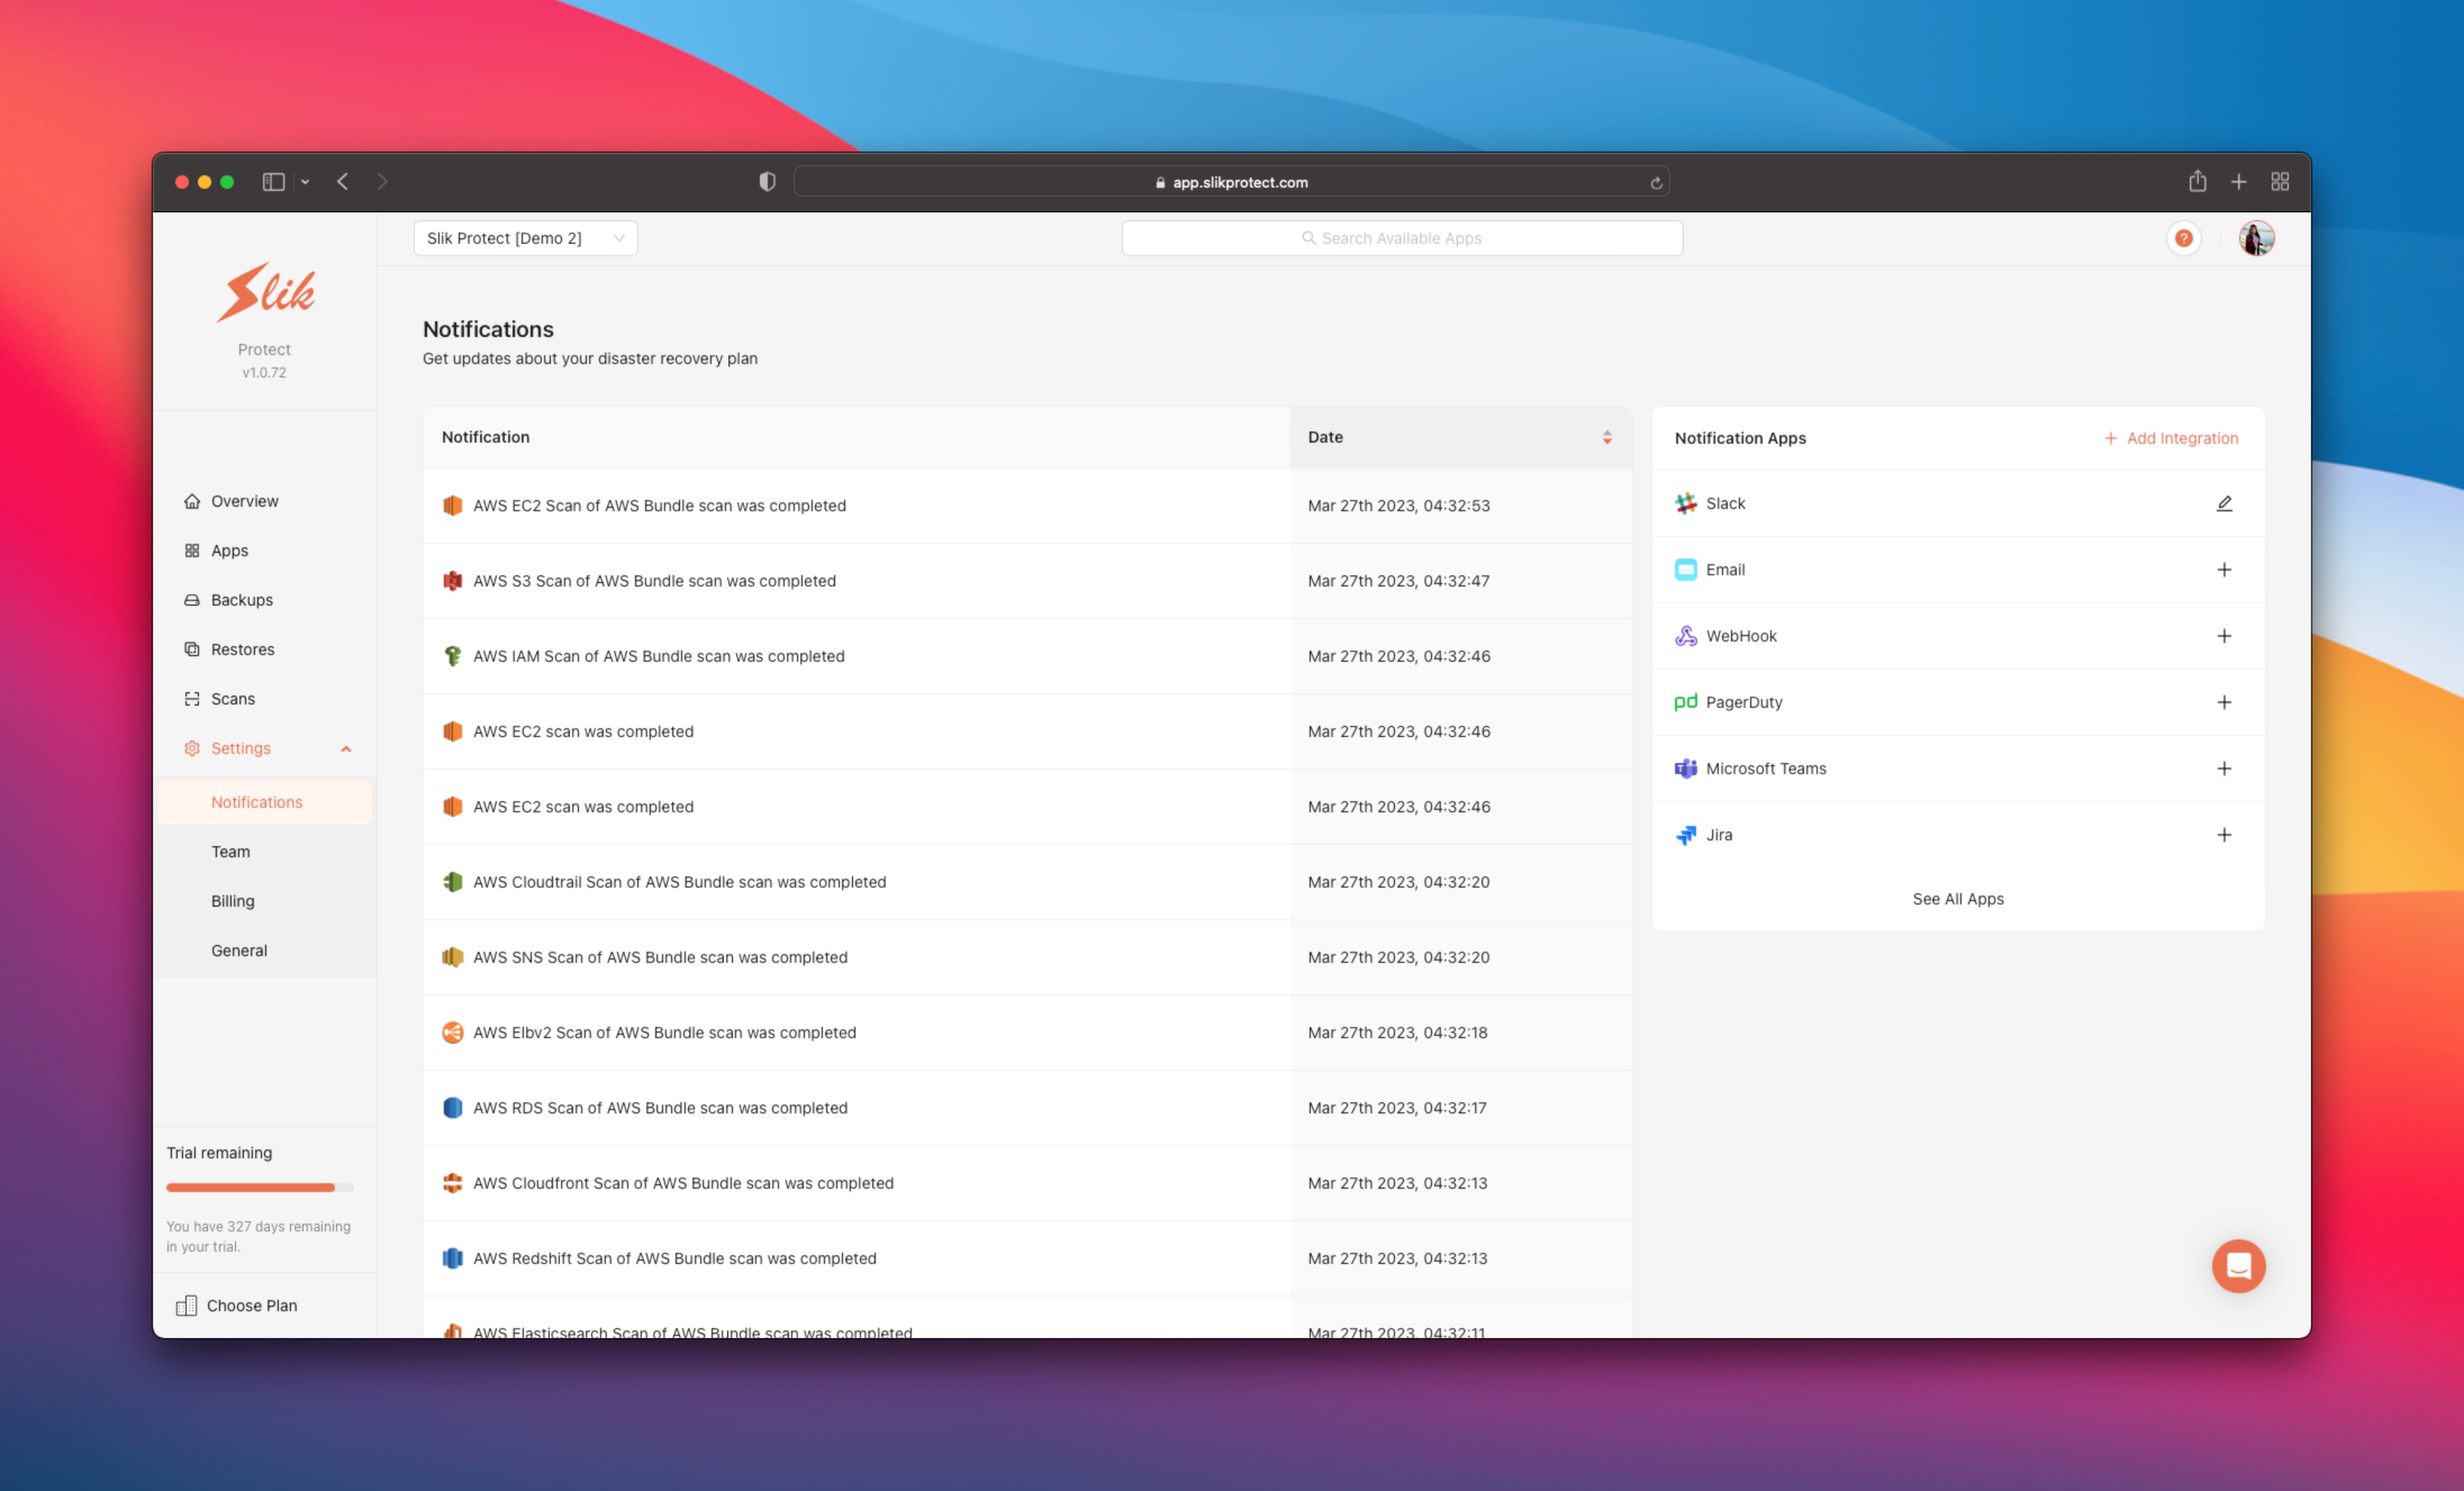2464x1491 pixels.
Task: Edit the Slack notification settings with pencil icon
Action: click(2224, 503)
